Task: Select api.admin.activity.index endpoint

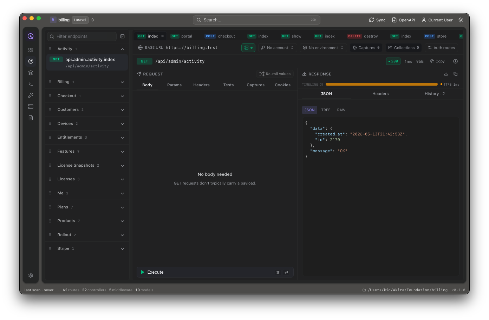Action: [x=87, y=62]
